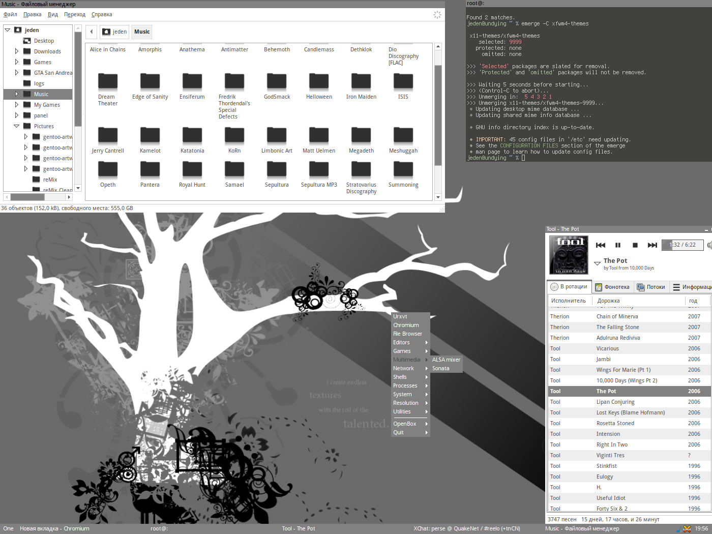
Task: Click the Tool album cover art
Action: coord(569,255)
